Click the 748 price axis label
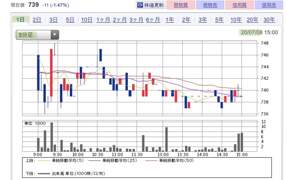 [x=264, y=43]
